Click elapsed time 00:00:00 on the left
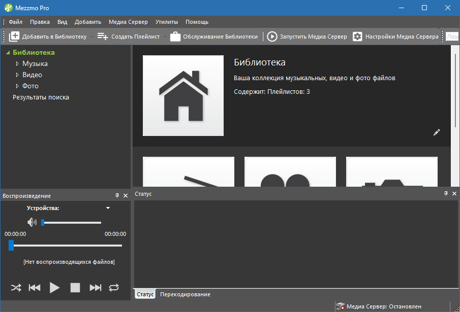460x312 pixels. click(x=15, y=234)
